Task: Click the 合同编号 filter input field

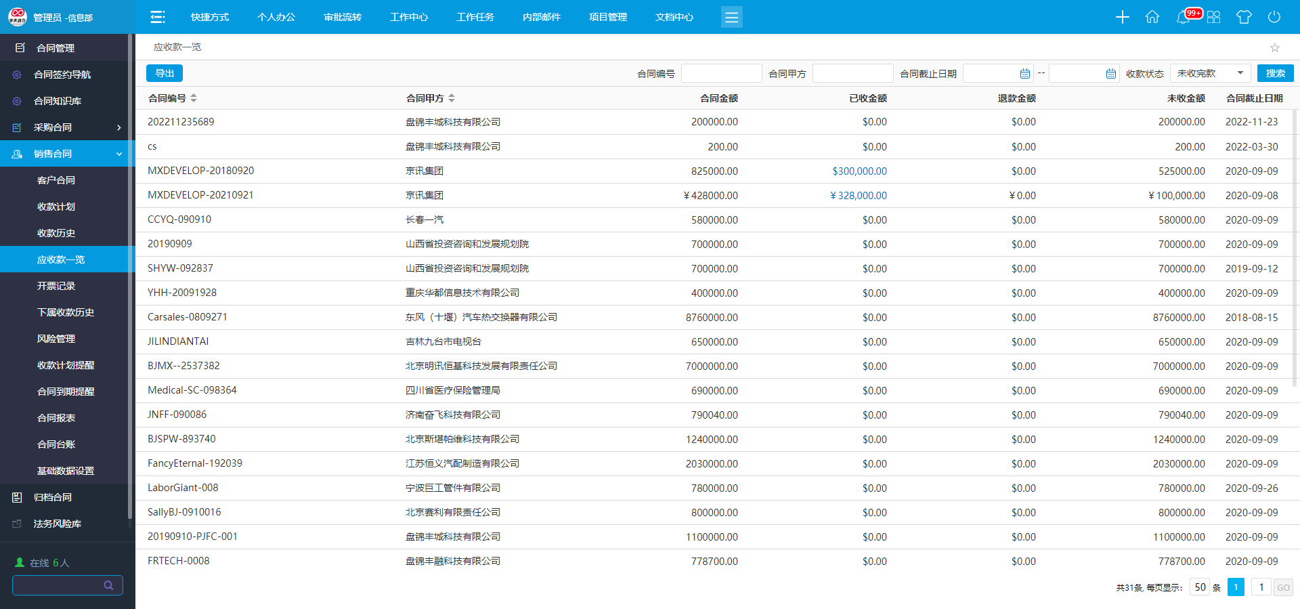Action: (x=721, y=73)
